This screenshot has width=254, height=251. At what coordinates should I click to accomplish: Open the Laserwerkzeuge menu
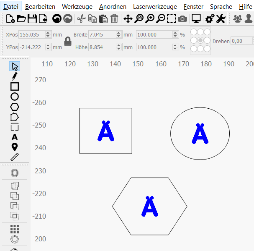[155, 7]
